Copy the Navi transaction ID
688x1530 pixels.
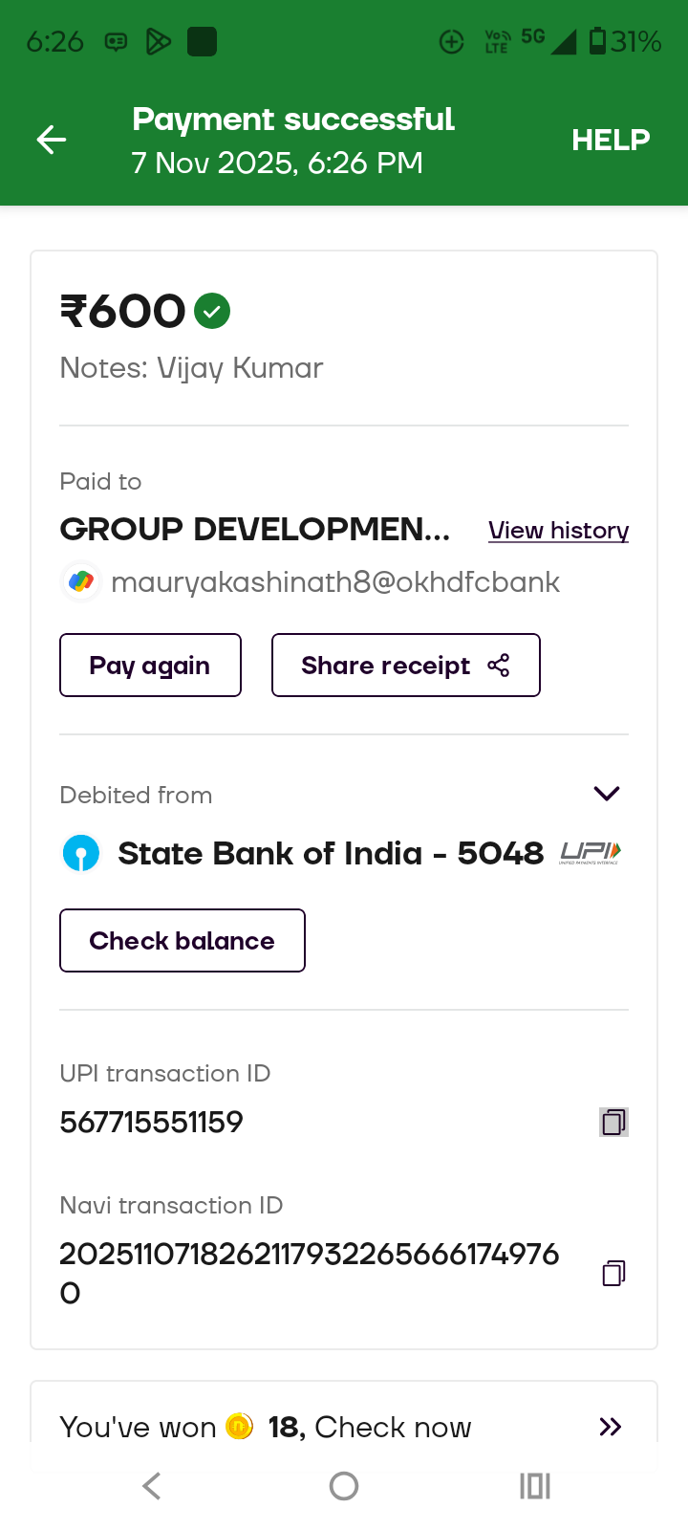coord(613,1273)
